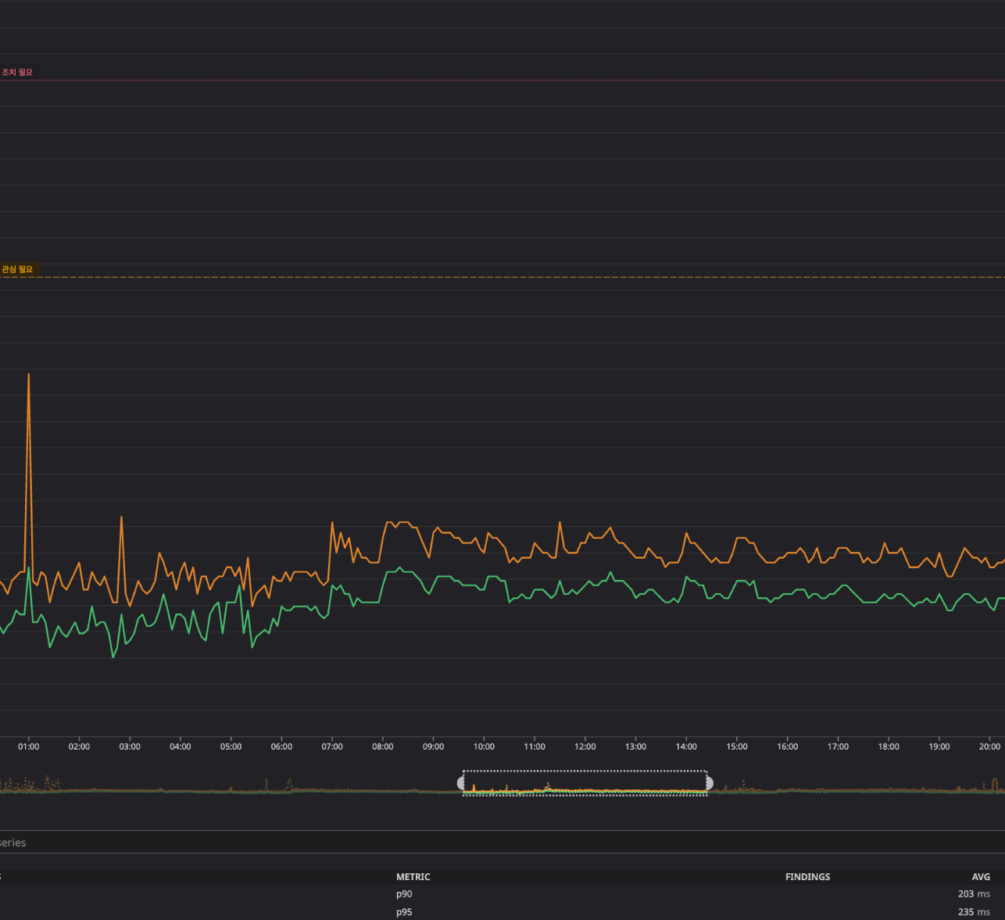
Task: Click the 12:00 time axis label
Action: click(585, 747)
